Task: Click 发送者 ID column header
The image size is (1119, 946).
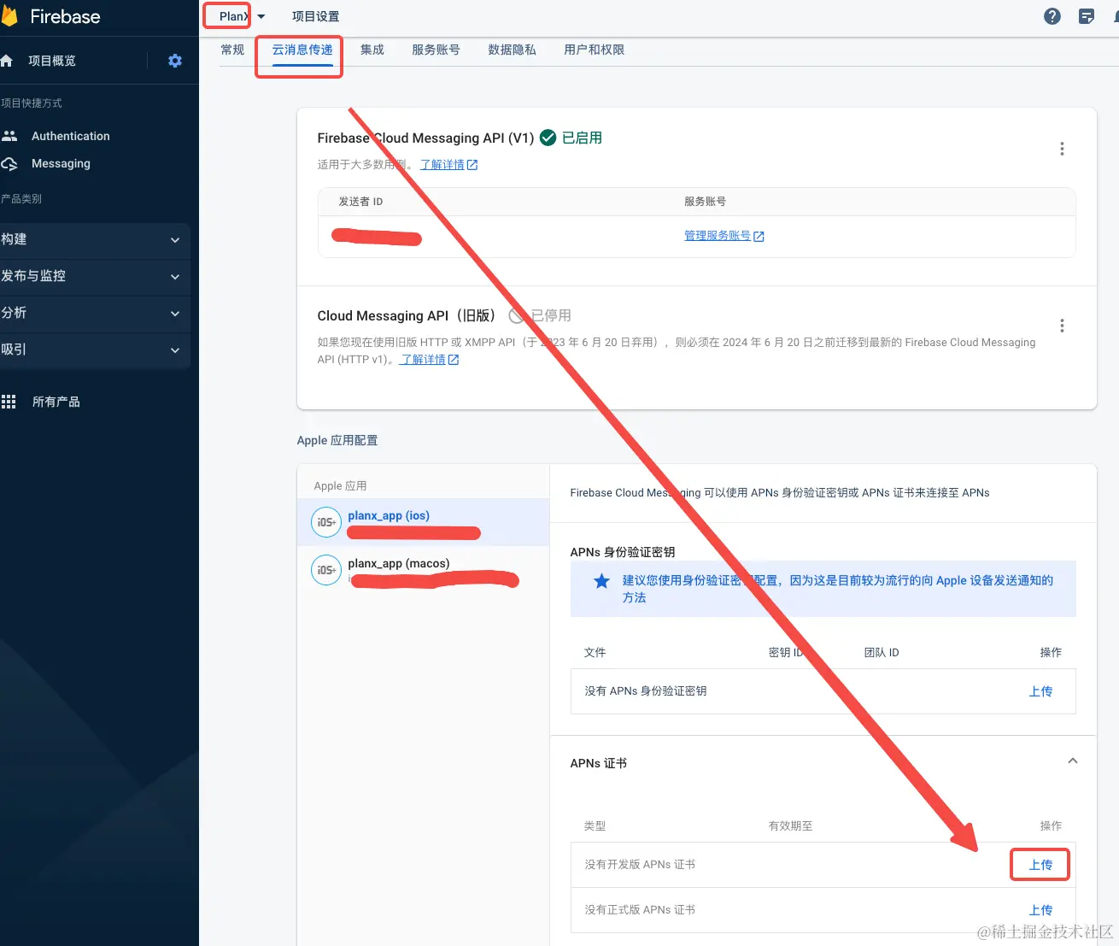Action: (360, 202)
